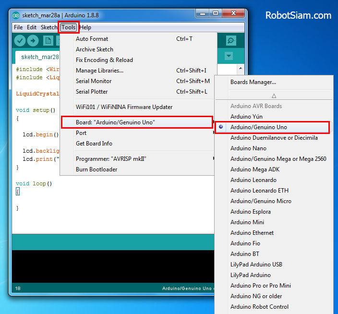Click the sketch_mar28 editor tab
The height and width of the screenshot is (314, 338).
(38, 57)
